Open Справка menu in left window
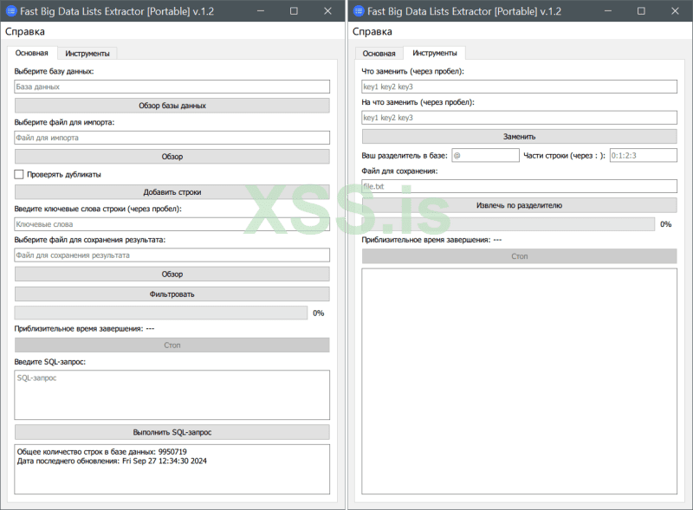This screenshot has width=693, height=510. point(25,32)
